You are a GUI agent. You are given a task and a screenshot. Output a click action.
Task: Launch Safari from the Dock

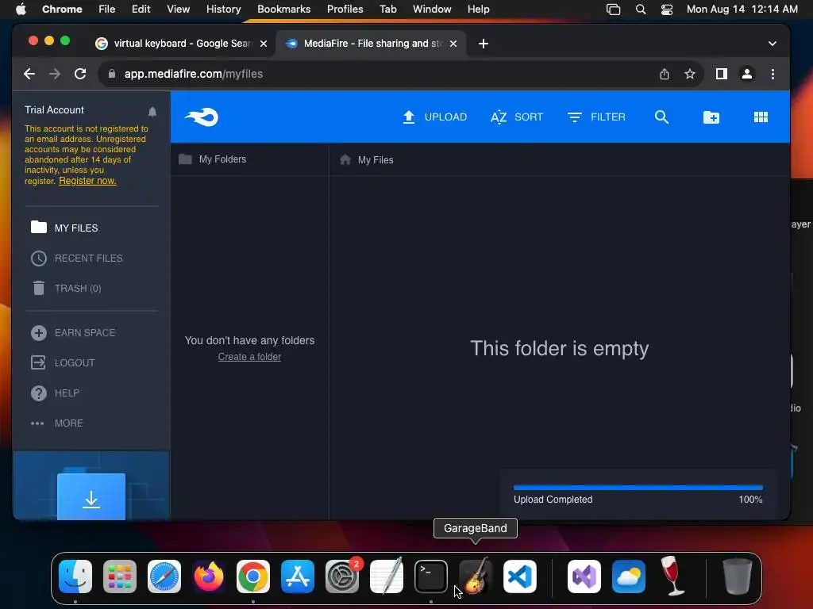(x=164, y=576)
